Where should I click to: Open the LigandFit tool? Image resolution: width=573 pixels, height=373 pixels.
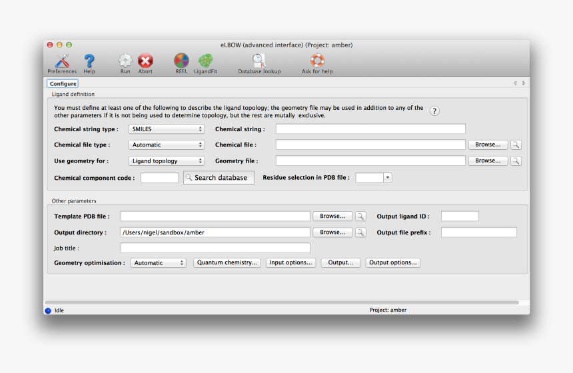click(x=205, y=63)
